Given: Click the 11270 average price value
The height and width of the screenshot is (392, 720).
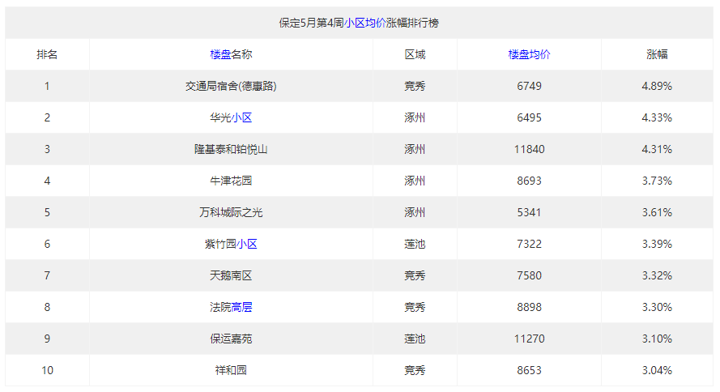Looking at the screenshot, I should click(529, 339).
